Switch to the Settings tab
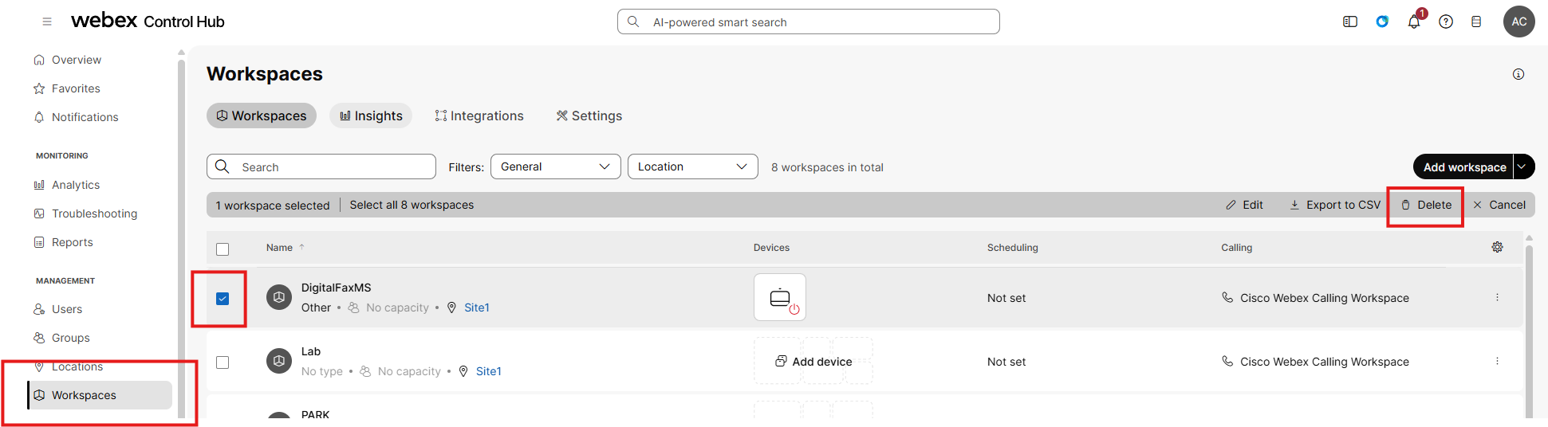The height and width of the screenshot is (427, 1548). 589,116
